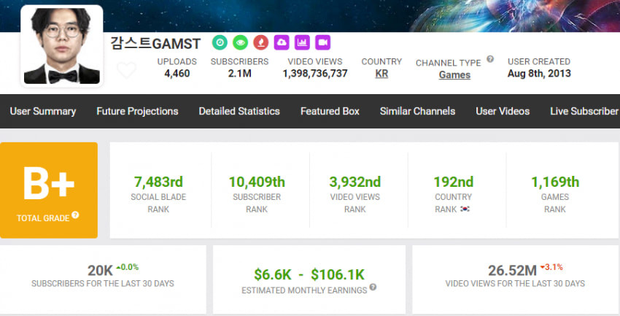Open the Detailed Statistics tab
The height and width of the screenshot is (316, 620).
(239, 111)
